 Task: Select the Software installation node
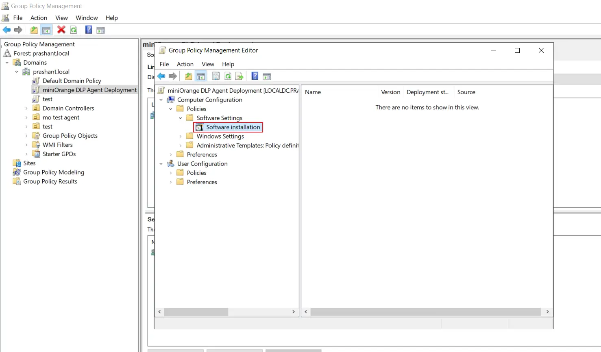click(x=232, y=127)
